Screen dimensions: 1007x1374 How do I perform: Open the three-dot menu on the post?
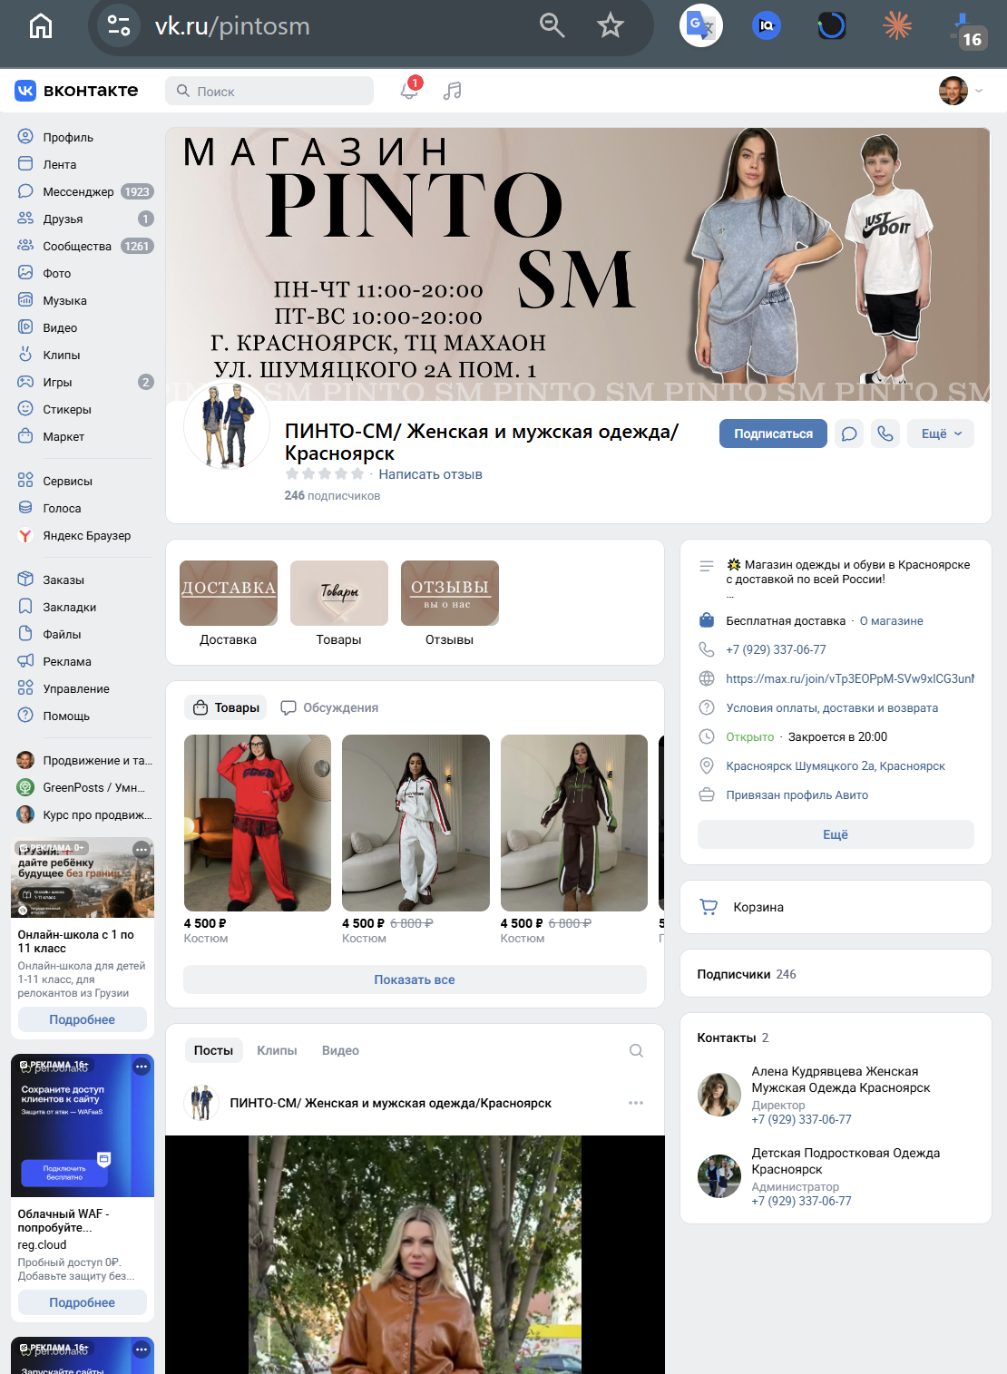coord(636,1103)
